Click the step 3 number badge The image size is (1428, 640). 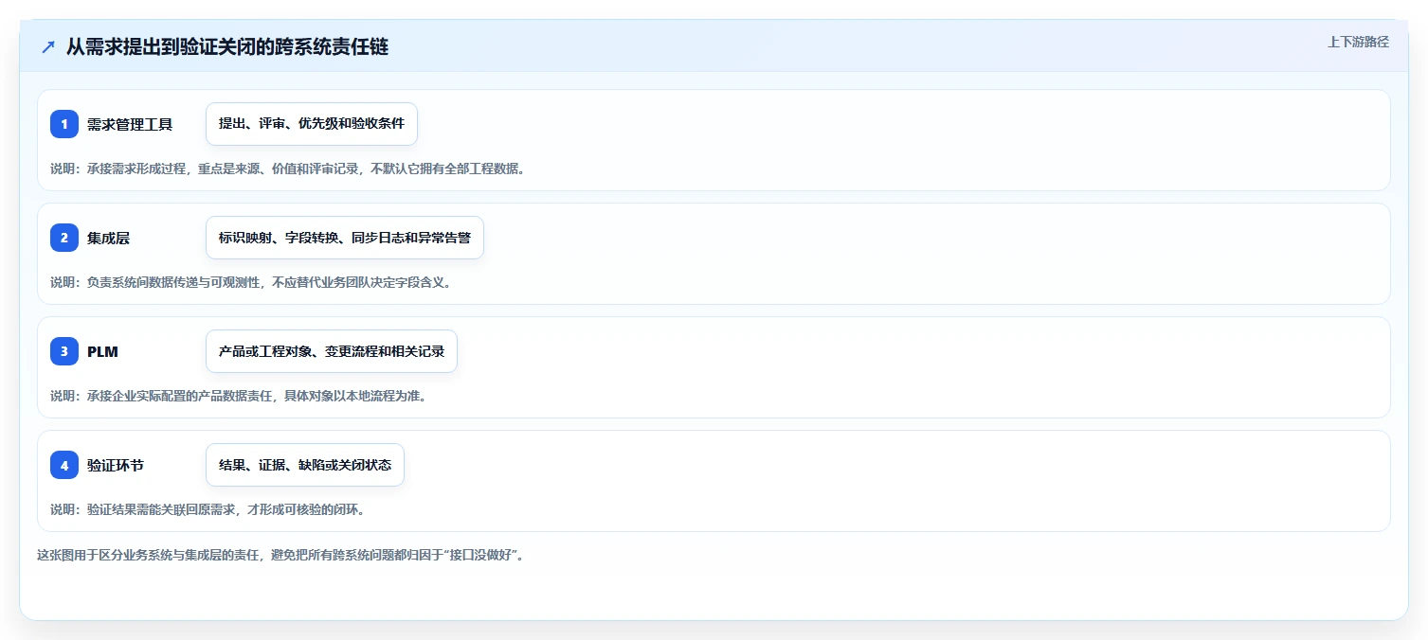(x=64, y=351)
